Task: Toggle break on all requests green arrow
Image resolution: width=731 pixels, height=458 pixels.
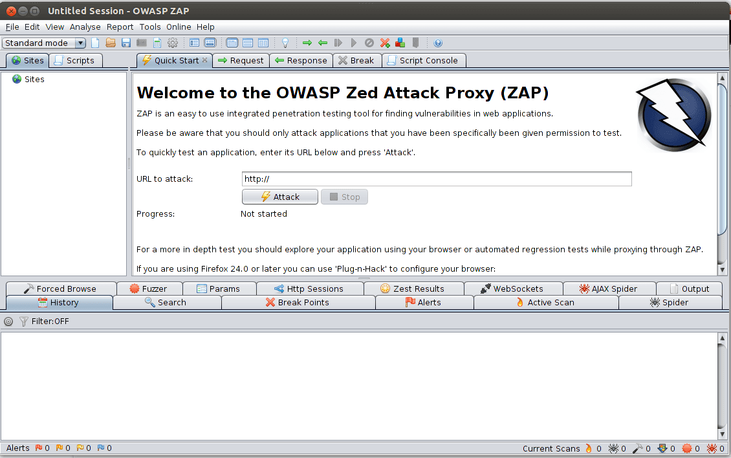Action: pos(307,43)
